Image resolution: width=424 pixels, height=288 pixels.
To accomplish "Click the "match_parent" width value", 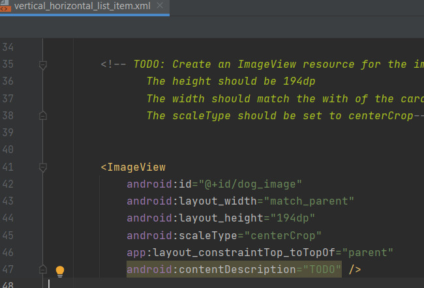I will click(309, 201).
